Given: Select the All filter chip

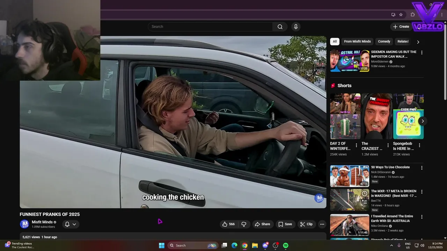Looking at the screenshot, I should (335, 41).
